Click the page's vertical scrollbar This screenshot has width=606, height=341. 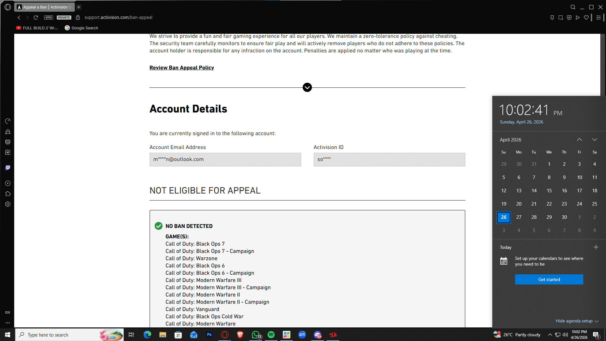pyautogui.click(x=603, y=63)
